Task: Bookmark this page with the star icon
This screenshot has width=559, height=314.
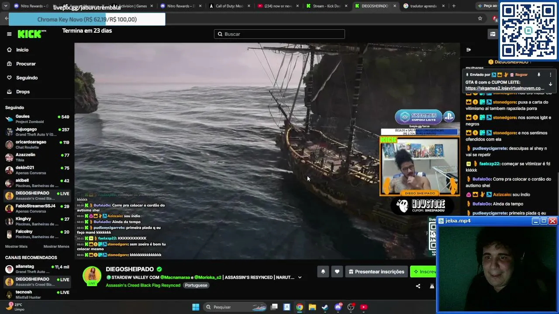Action: click(x=480, y=18)
